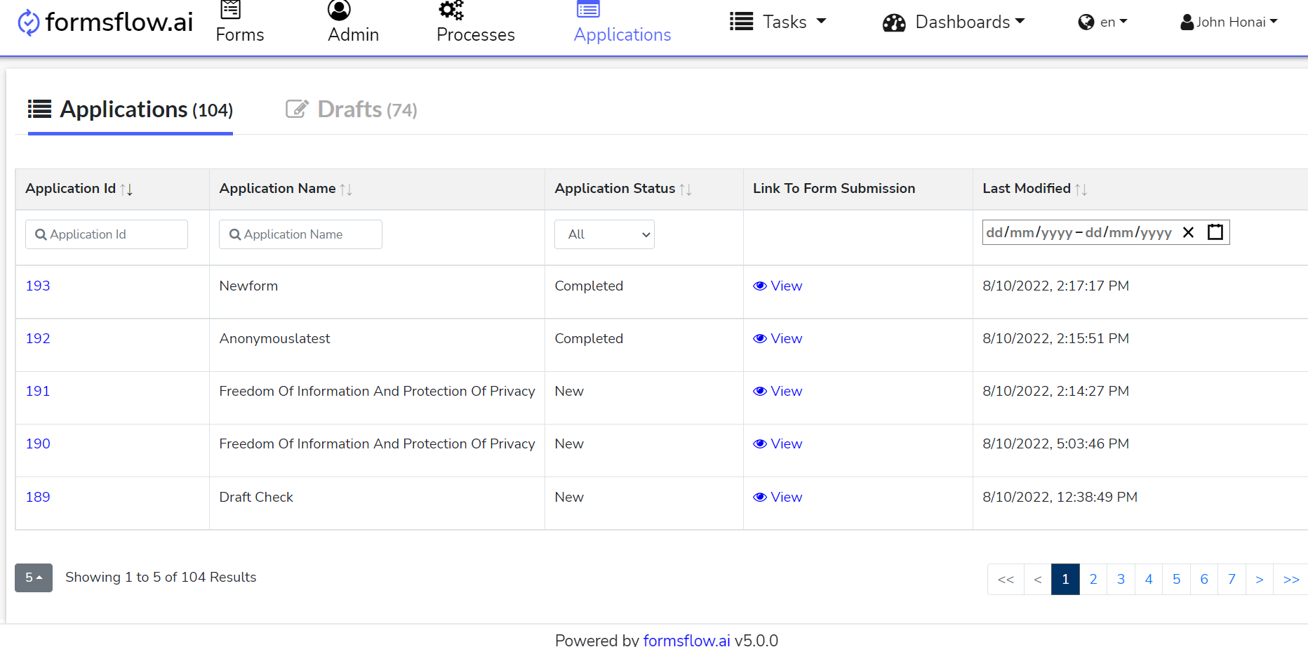
Task: Open the date range calendar icon
Action: (1215, 232)
